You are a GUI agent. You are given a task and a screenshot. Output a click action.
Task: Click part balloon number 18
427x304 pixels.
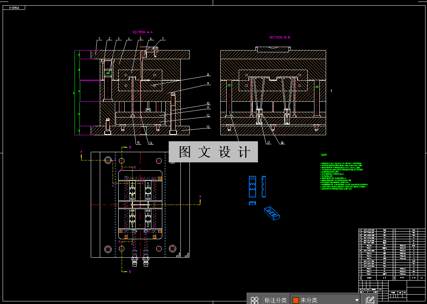[282, 142]
